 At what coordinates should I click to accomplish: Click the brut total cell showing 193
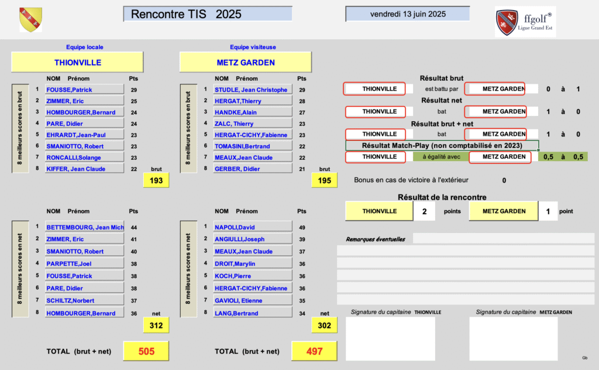tap(156, 181)
